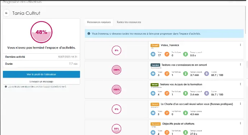Click the hourglass icon for Objectifs peda et citations
The image size is (248, 135).
pyautogui.click(x=185, y=132)
